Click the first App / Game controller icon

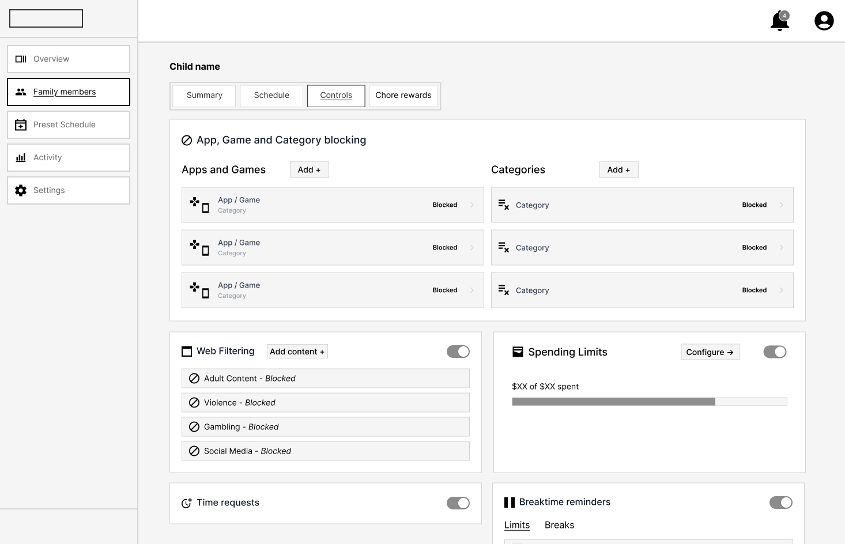(199, 205)
